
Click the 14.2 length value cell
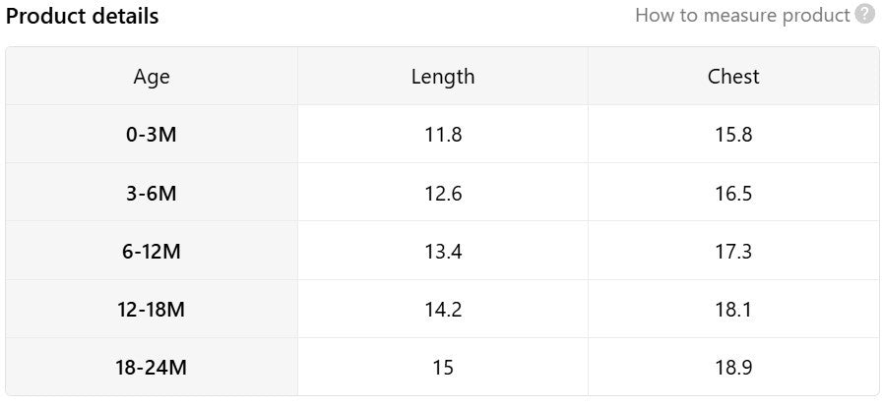443,310
